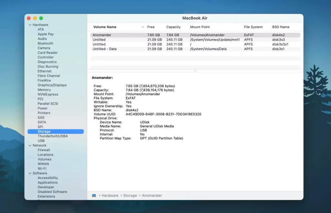
Task: Minimize the window using the yellow button
Action: [x=35, y=18]
